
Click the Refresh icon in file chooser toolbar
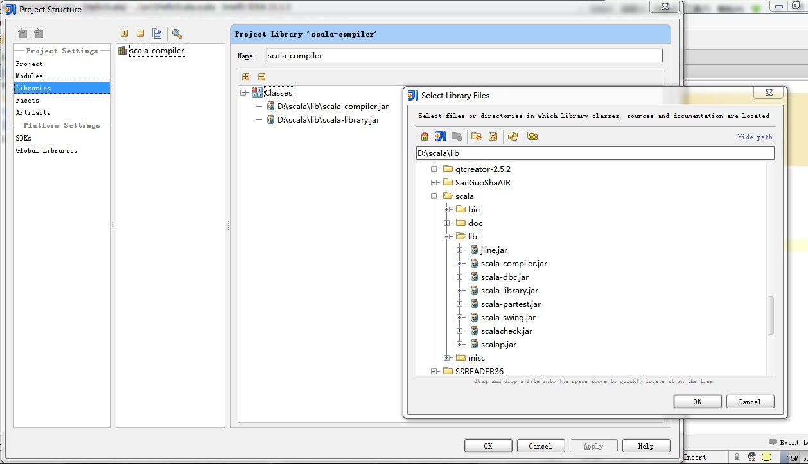click(513, 136)
